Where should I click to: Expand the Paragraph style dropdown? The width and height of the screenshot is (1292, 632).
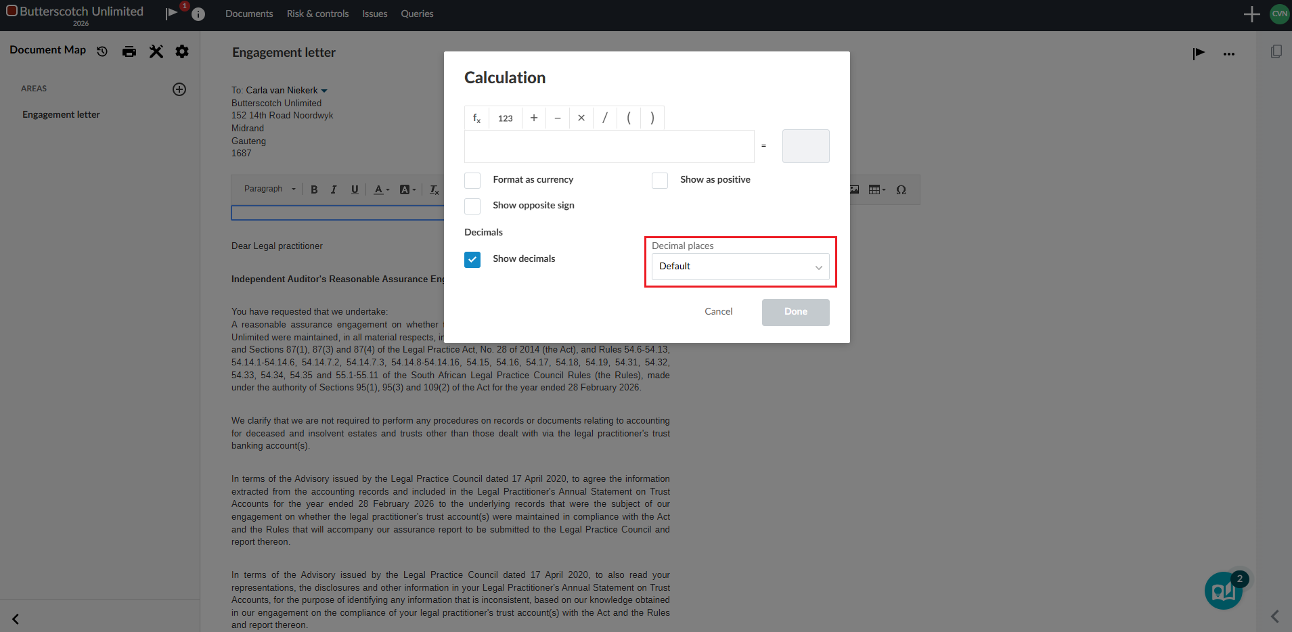(270, 189)
